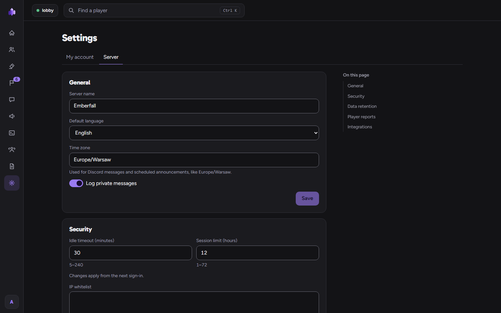Switch to the My account tab
This screenshot has width=501, height=313.
(80, 57)
